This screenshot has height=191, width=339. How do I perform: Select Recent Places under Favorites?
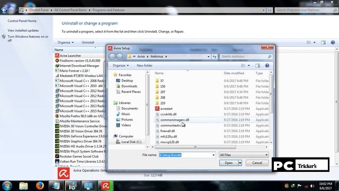[x=131, y=92]
